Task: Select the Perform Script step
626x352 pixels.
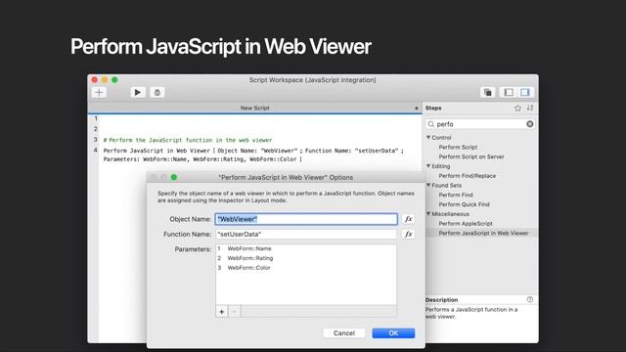Action: (x=458, y=147)
